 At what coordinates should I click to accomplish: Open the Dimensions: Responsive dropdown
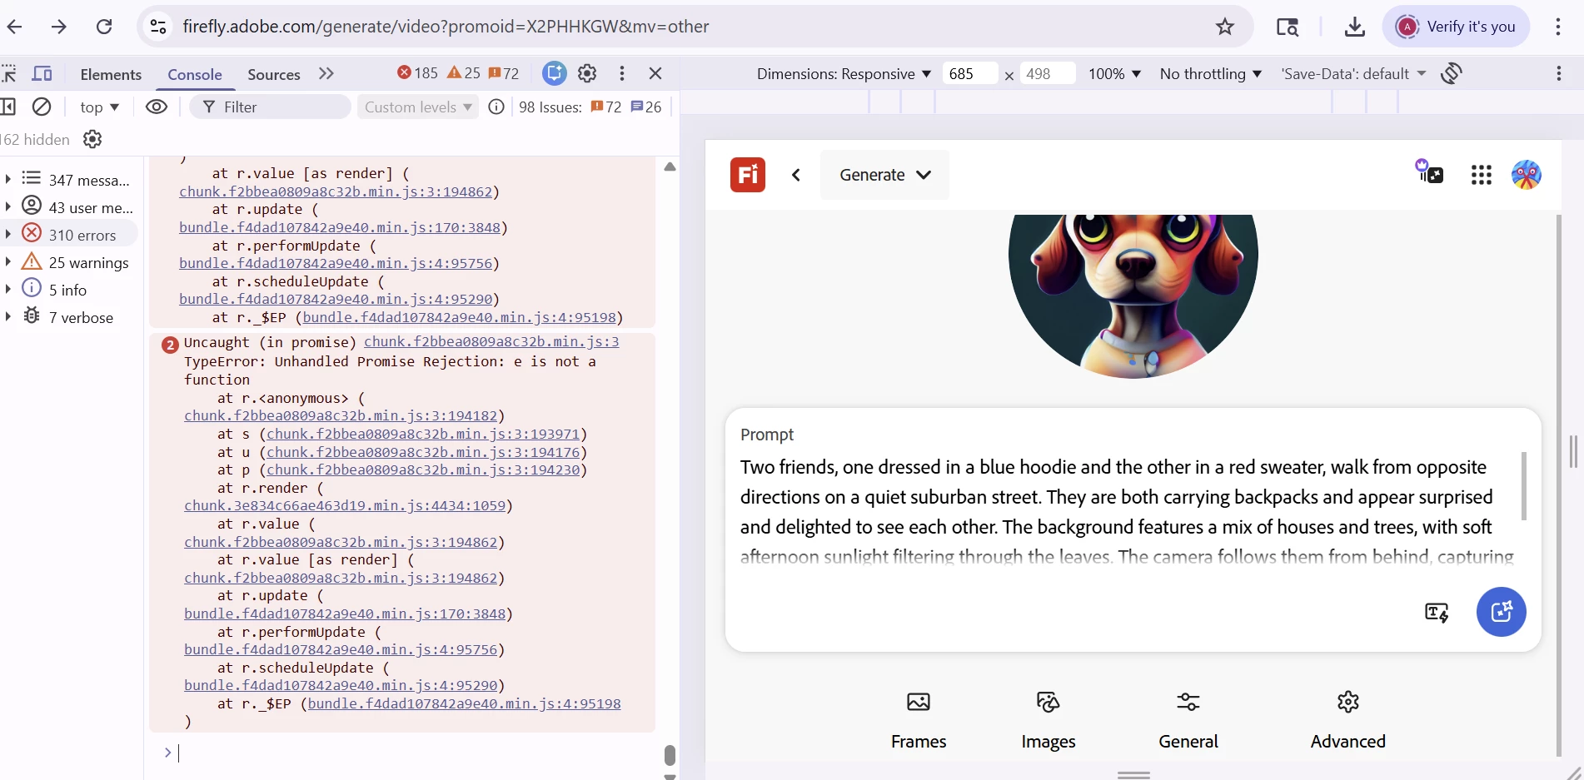844,73
